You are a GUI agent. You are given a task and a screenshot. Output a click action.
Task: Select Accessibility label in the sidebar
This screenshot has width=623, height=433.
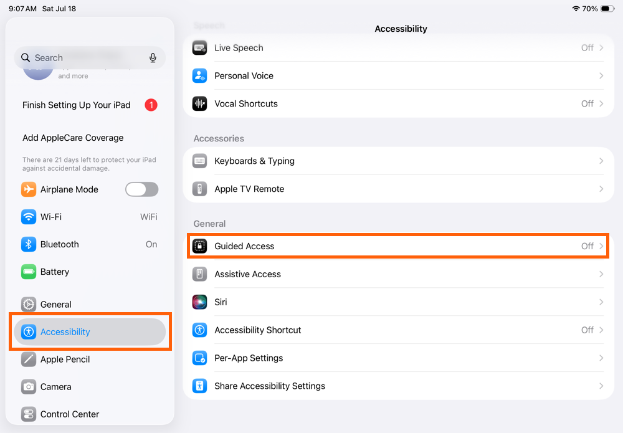pyautogui.click(x=65, y=331)
